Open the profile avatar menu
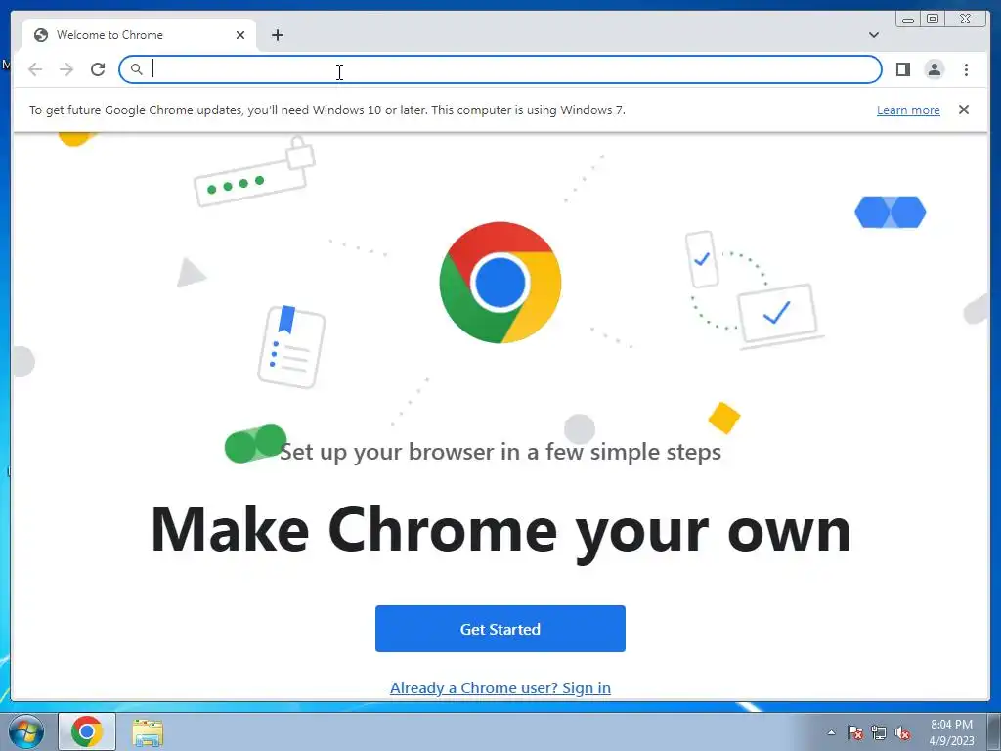Screen dimensions: 1001x751 [934, 69]
